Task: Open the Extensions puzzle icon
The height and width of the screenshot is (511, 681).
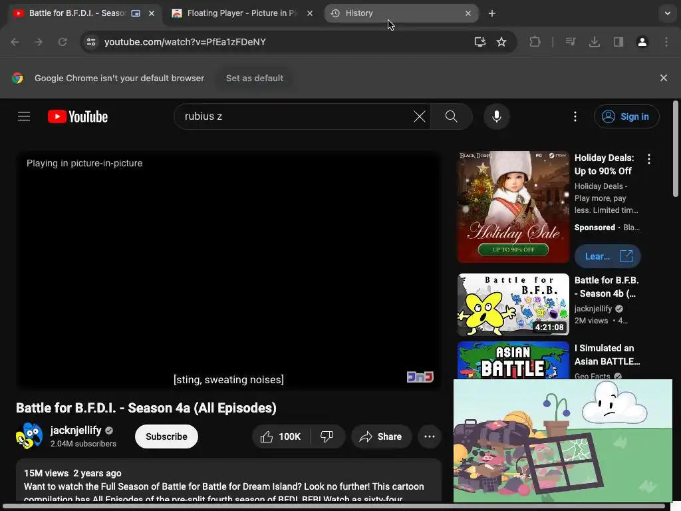Action: pos(535,42)
